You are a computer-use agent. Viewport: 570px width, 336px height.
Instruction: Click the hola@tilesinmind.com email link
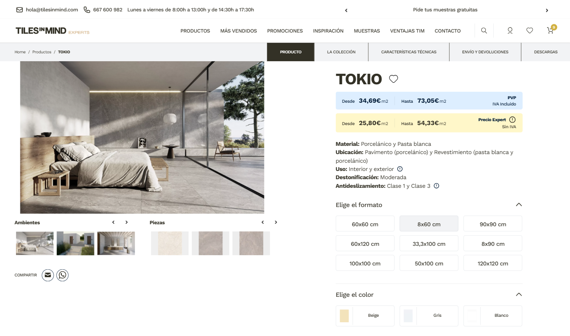tap(52, 10)
